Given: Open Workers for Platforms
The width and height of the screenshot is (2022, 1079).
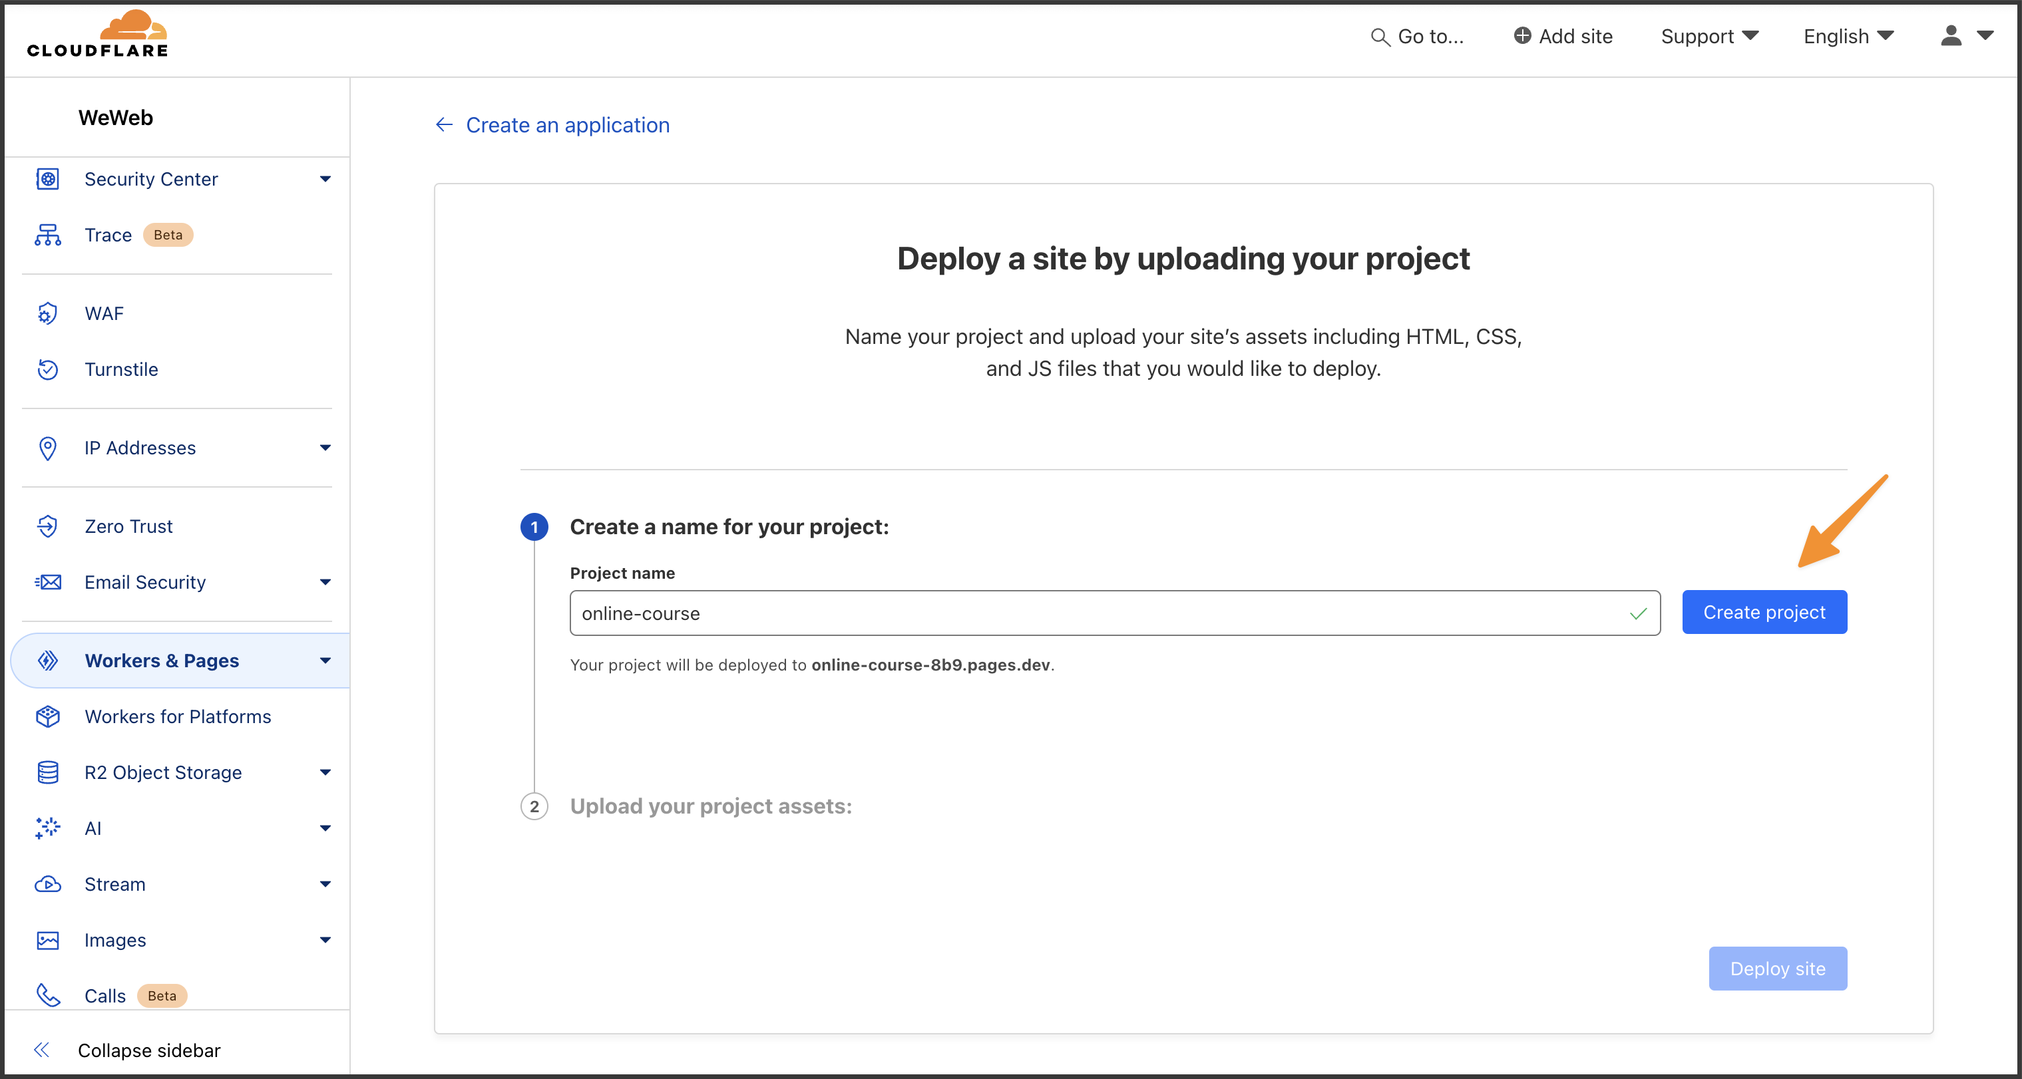Looking at the screenshot, I should coord(178,716).
